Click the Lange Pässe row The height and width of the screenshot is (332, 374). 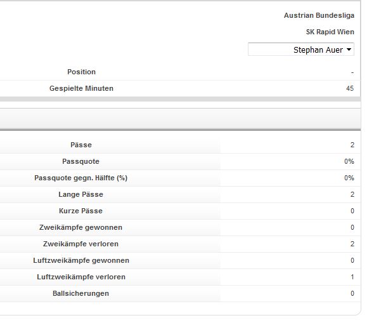180,194
